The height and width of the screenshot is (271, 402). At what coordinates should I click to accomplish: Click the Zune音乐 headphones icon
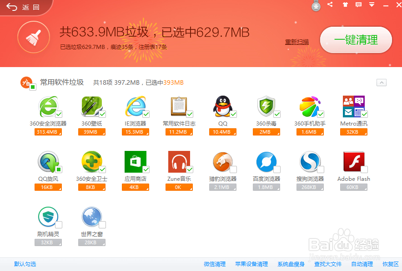(179, 162)
